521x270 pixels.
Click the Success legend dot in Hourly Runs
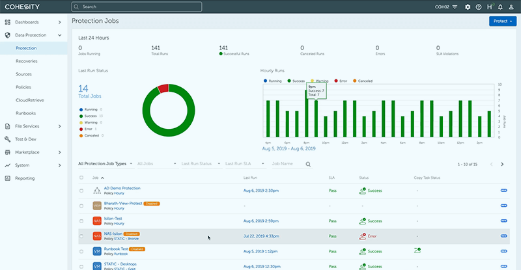(289, 81)
